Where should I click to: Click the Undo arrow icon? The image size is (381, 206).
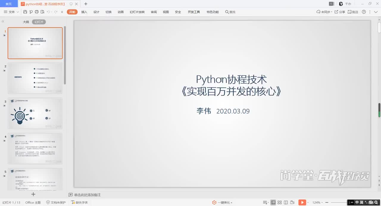coord(48,12)
